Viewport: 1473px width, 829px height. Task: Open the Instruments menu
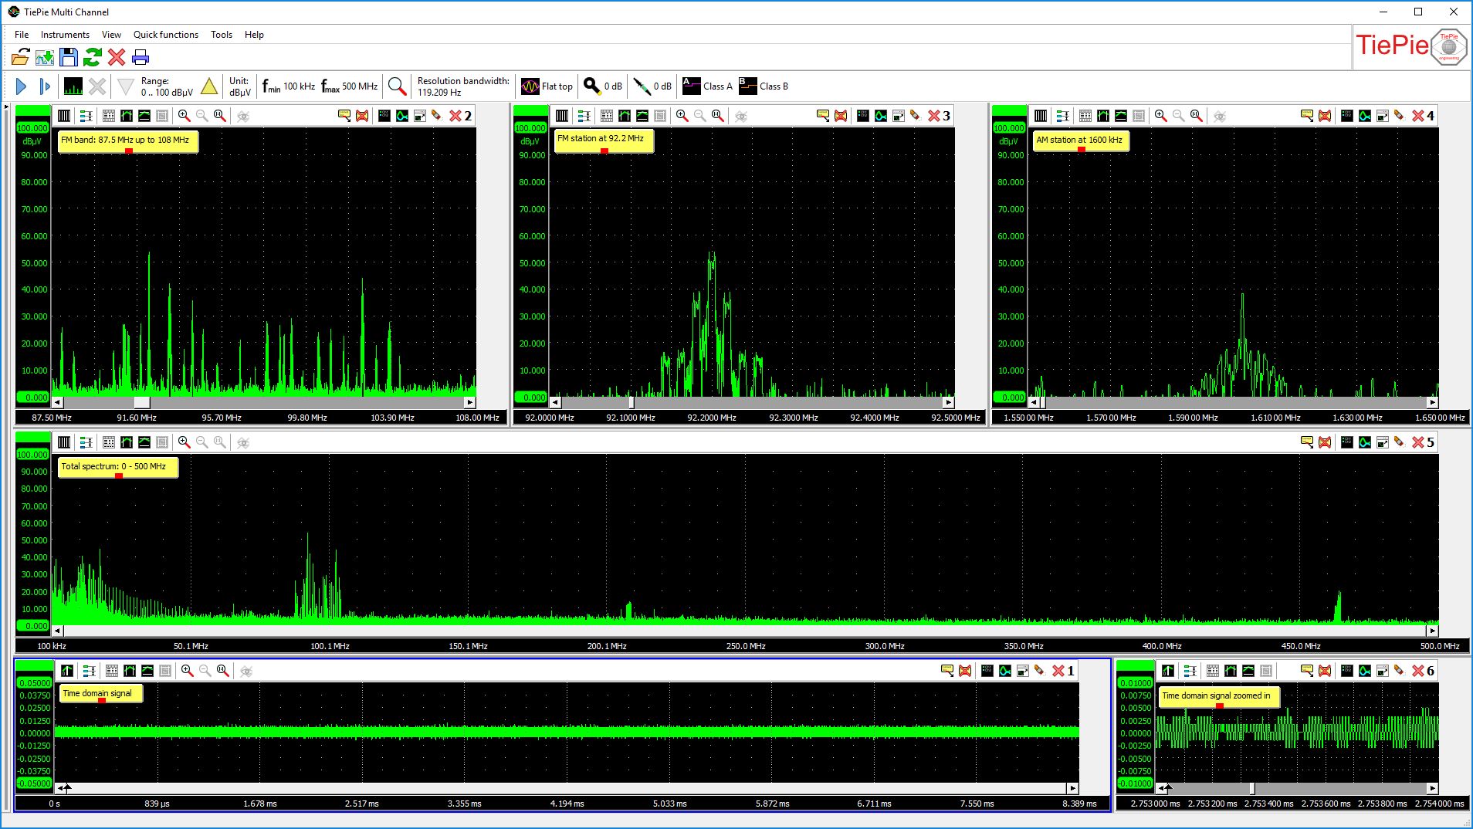pyautogui.click(x=65, y=35)
